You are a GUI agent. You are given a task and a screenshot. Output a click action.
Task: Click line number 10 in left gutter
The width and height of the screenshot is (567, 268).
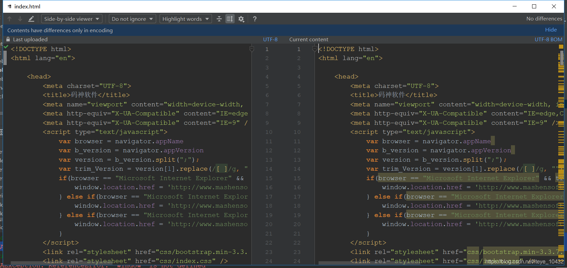[x=269, y=132]
